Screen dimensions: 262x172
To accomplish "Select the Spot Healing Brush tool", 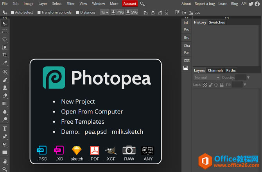I will coord(5,72).
